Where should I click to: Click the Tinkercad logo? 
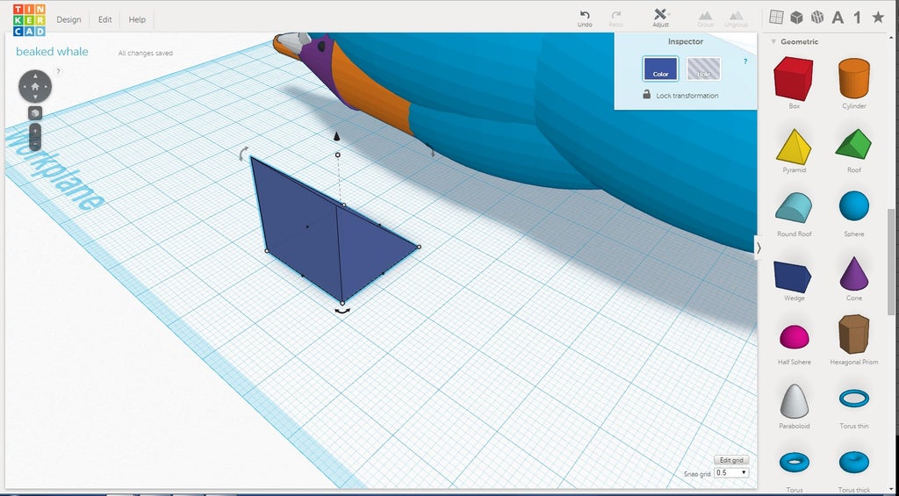(x=29, y=19)
